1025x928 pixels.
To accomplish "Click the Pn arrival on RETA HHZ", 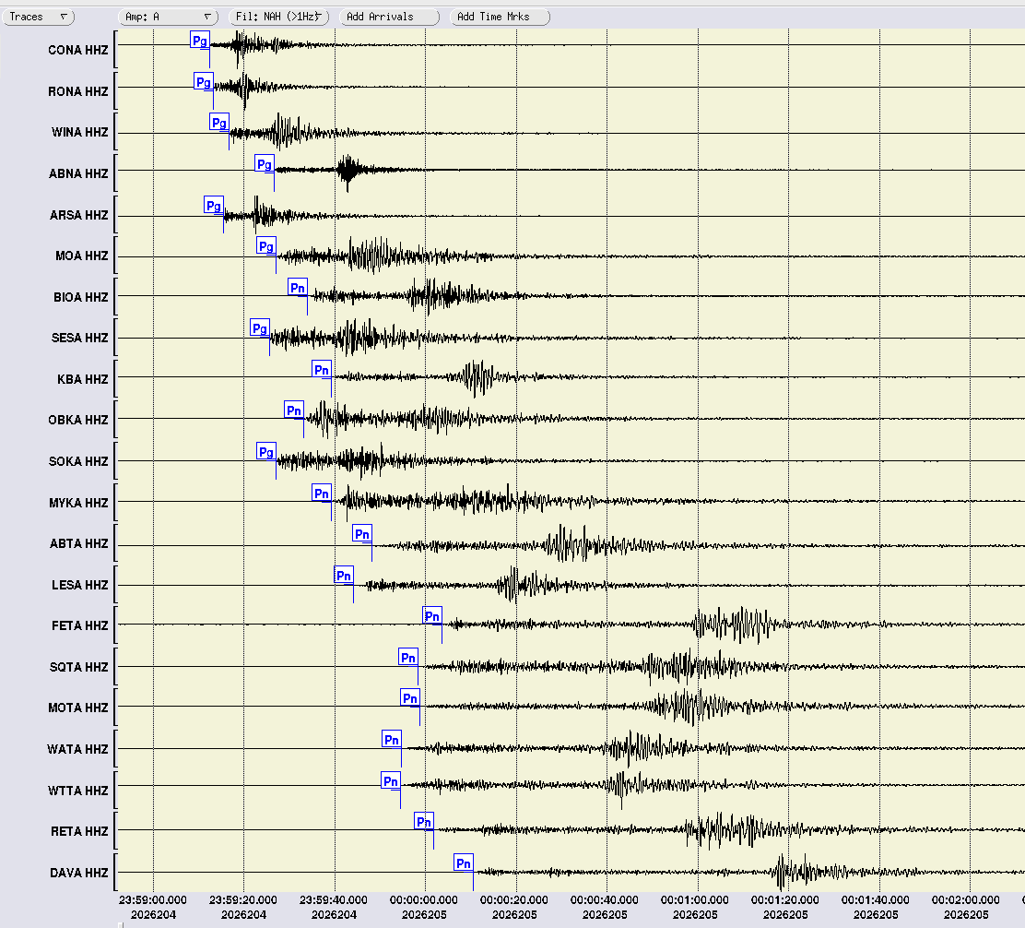I will [x=424, y=822].
